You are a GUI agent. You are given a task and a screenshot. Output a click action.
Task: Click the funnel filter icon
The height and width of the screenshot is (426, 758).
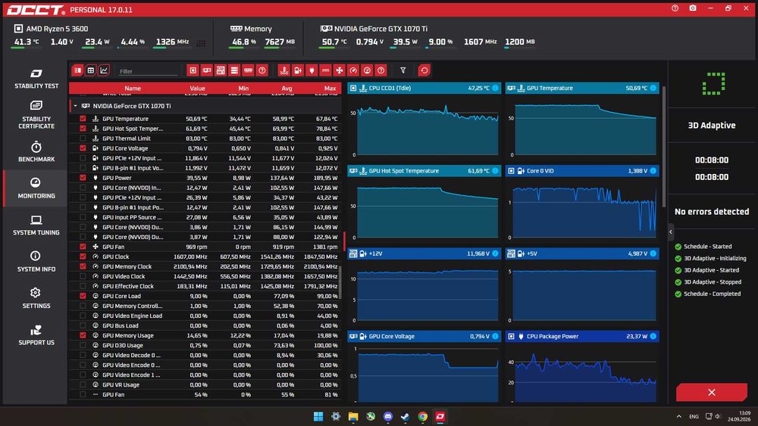coord(402,70)
